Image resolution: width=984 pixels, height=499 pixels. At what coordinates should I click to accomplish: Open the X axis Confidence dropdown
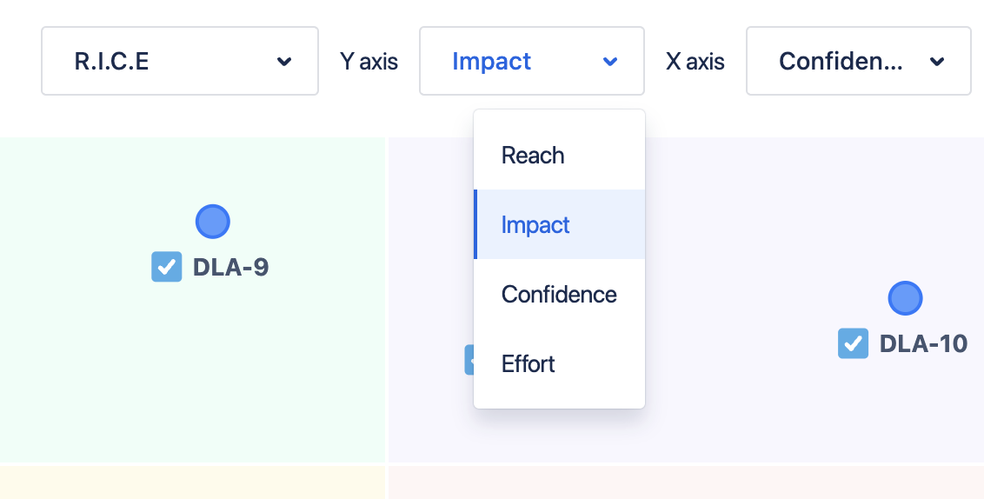(x=858, y=61)
